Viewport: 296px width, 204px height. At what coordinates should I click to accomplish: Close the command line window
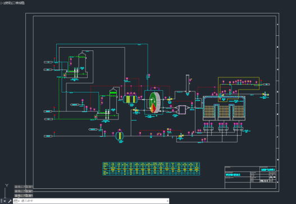click(x=4, y=201)
